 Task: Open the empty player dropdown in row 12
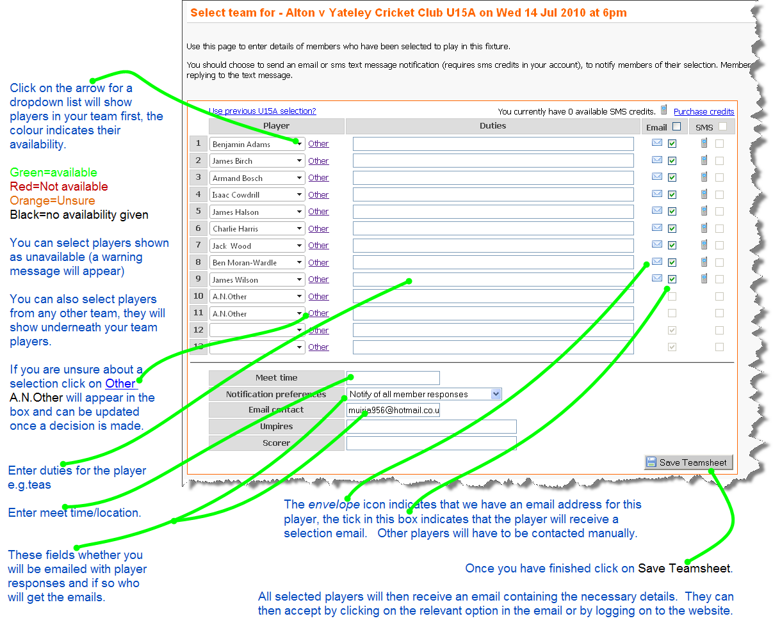tap(299, 330)
